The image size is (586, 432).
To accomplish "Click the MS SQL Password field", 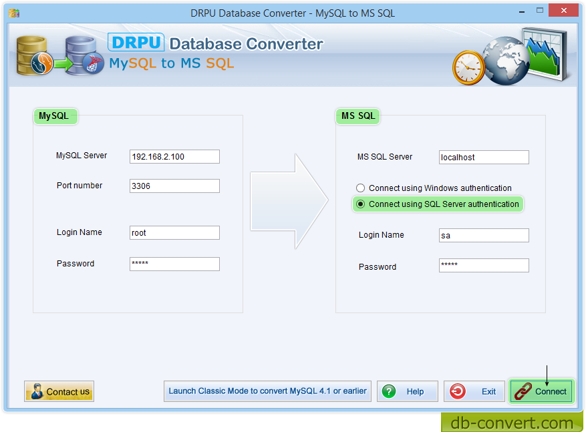I will coord(484,266).
